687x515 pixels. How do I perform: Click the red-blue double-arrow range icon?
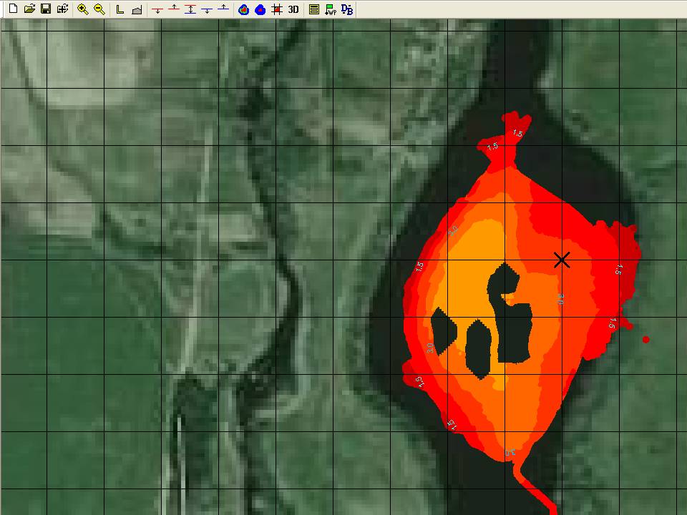190,9
